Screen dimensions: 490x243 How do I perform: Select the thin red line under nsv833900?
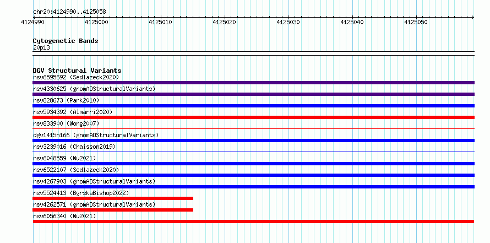coord(253,128)
